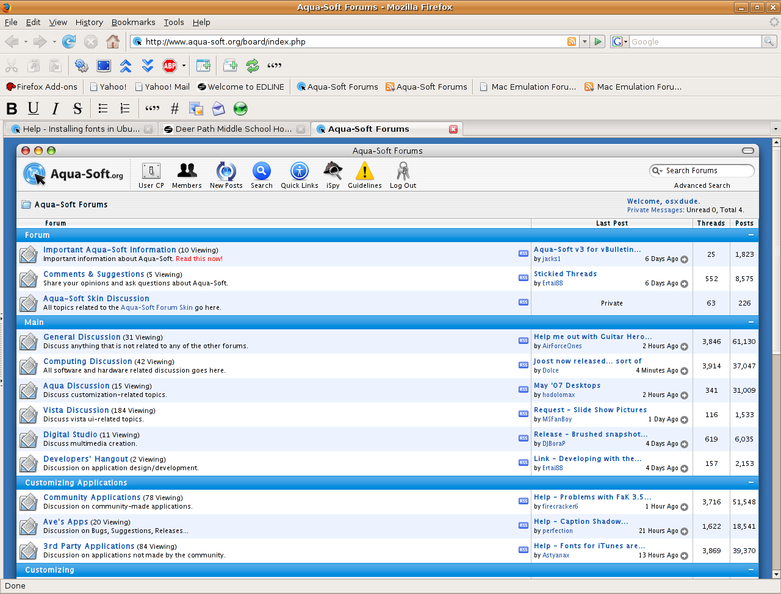Screen dimensions: 781x594
Task: Click the Advanced Search link
Action: [702, 185]
